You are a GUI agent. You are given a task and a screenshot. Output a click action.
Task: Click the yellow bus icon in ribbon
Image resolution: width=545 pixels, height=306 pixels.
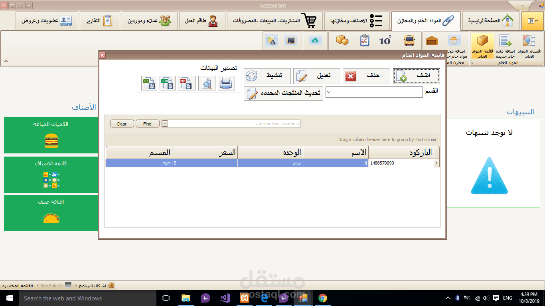pyautogui.click(x=409, y=41)
